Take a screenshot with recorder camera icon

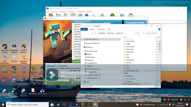[181, 100]
